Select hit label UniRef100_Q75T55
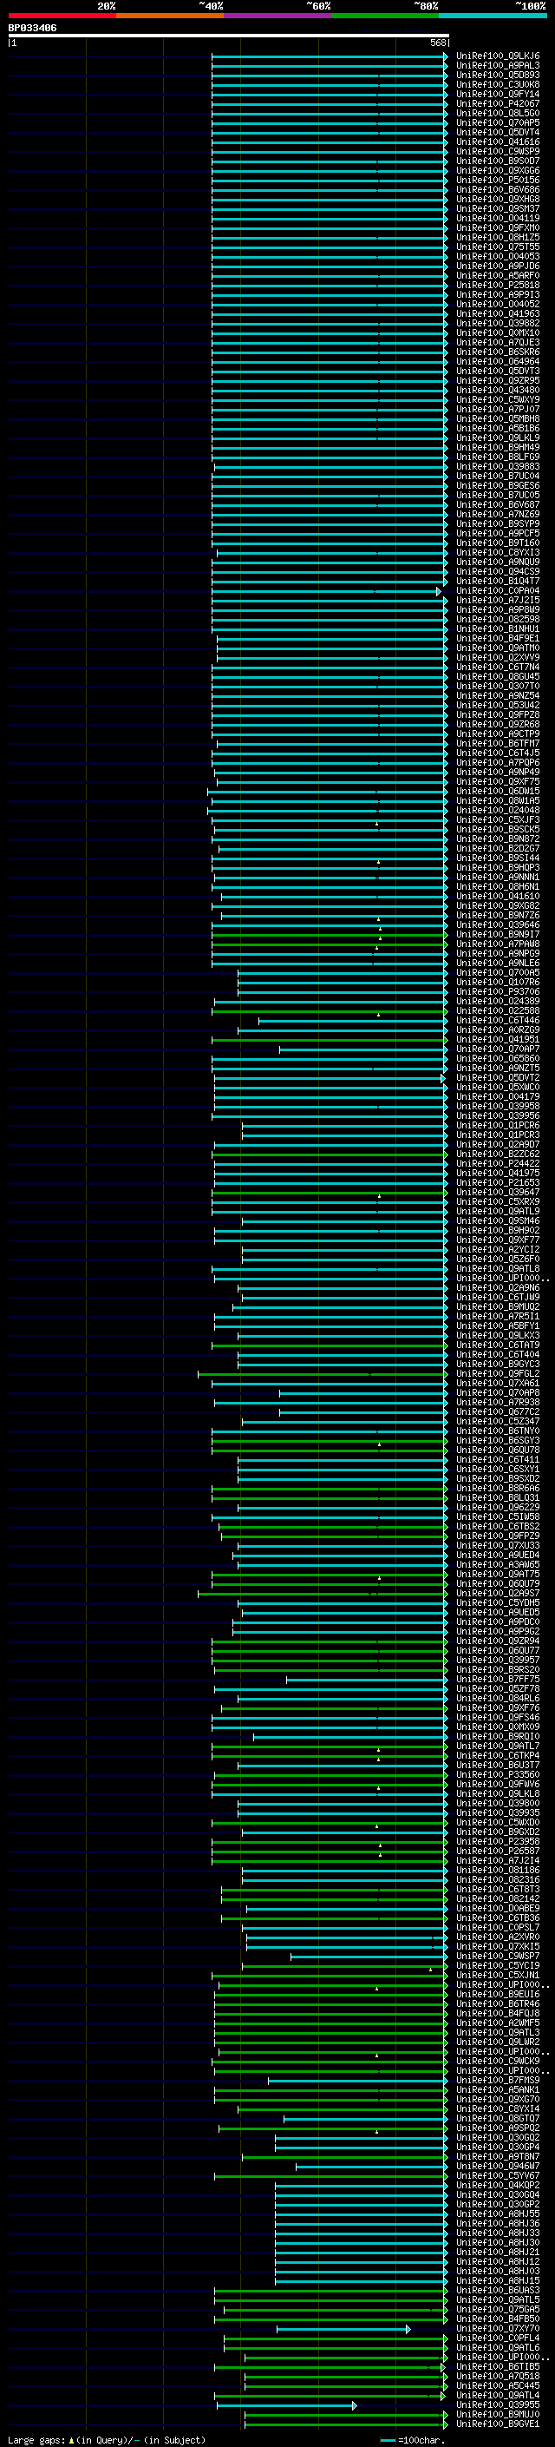This screenshot has width=555, height=2447. pos(497,247)
